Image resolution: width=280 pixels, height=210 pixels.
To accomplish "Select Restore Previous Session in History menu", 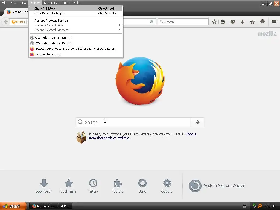I will pos(76,20).
